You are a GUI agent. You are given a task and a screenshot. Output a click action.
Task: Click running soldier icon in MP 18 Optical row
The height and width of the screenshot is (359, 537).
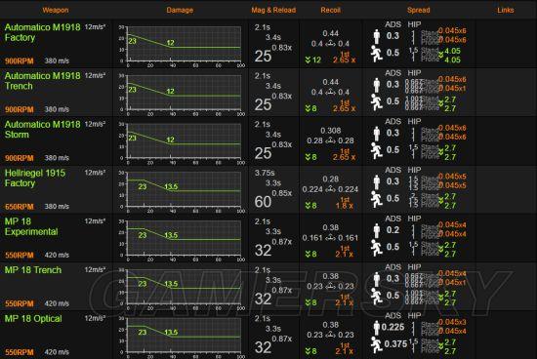pyautogui.click(x=376, y=345)
